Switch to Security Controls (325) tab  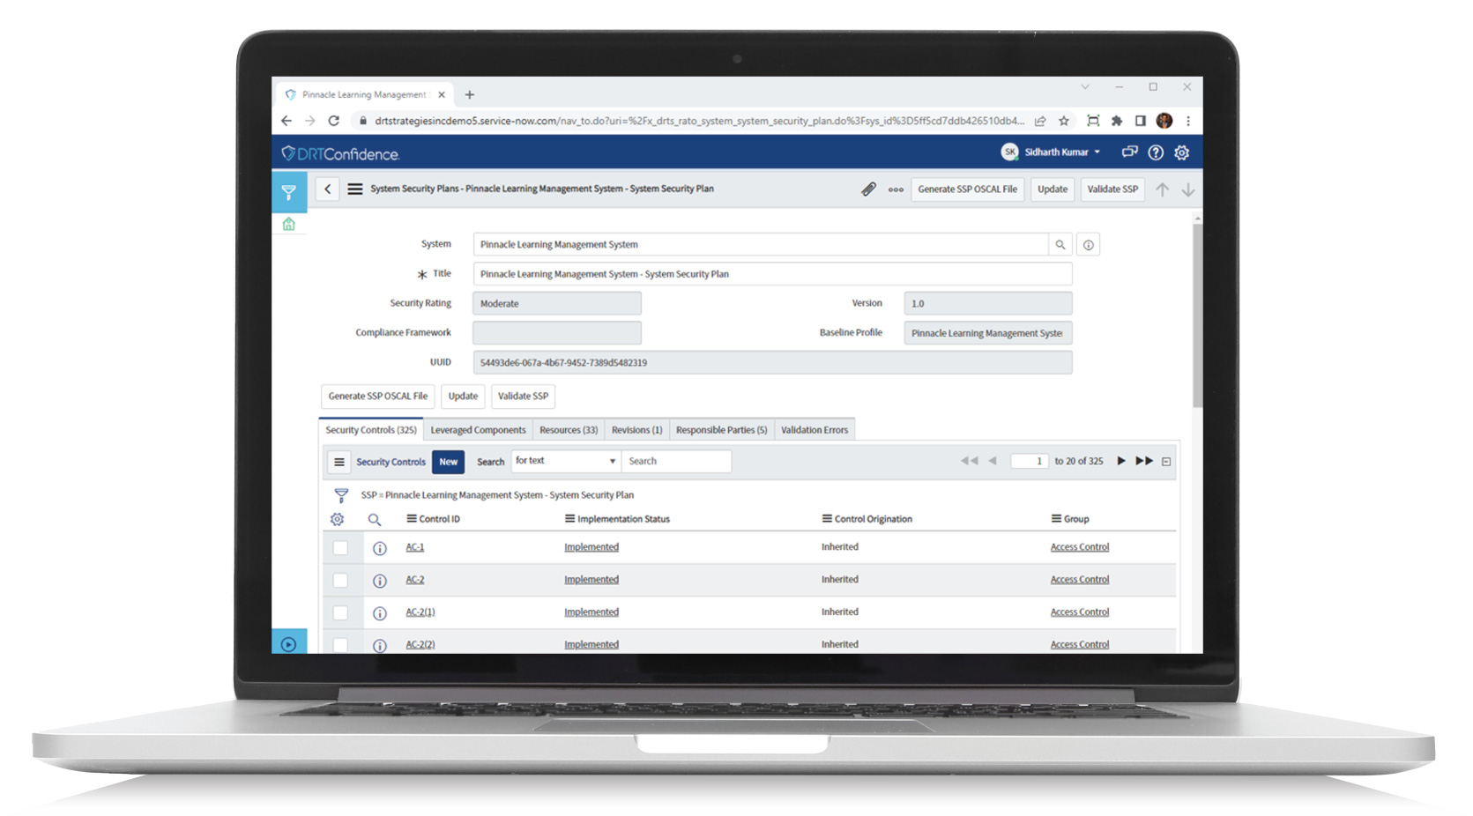tap(371, 430)
